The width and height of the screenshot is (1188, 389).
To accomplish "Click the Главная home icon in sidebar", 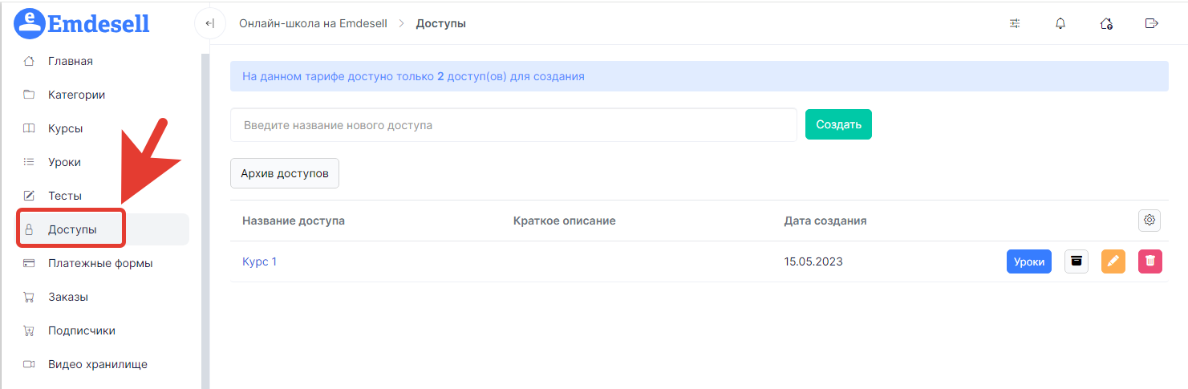I will 29,61.
